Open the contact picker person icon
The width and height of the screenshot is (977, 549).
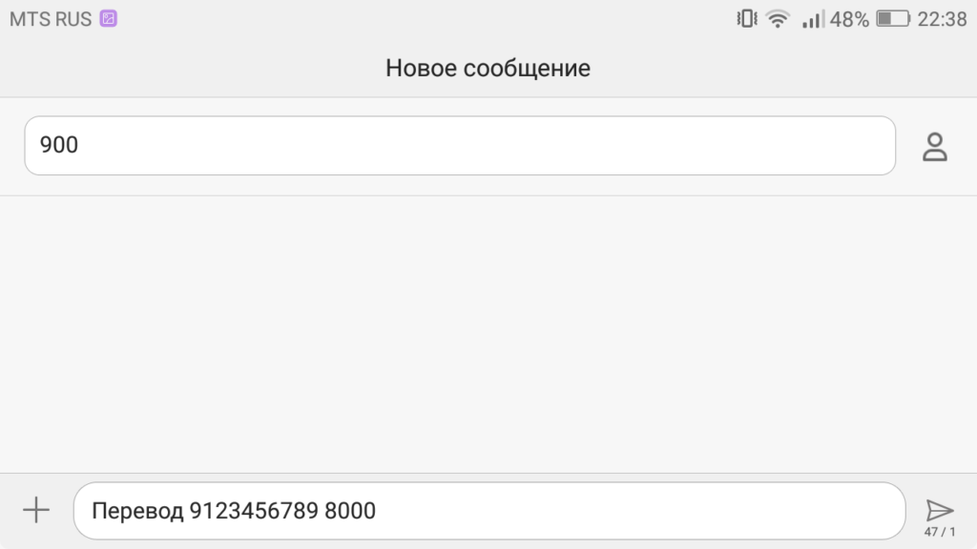934,146
